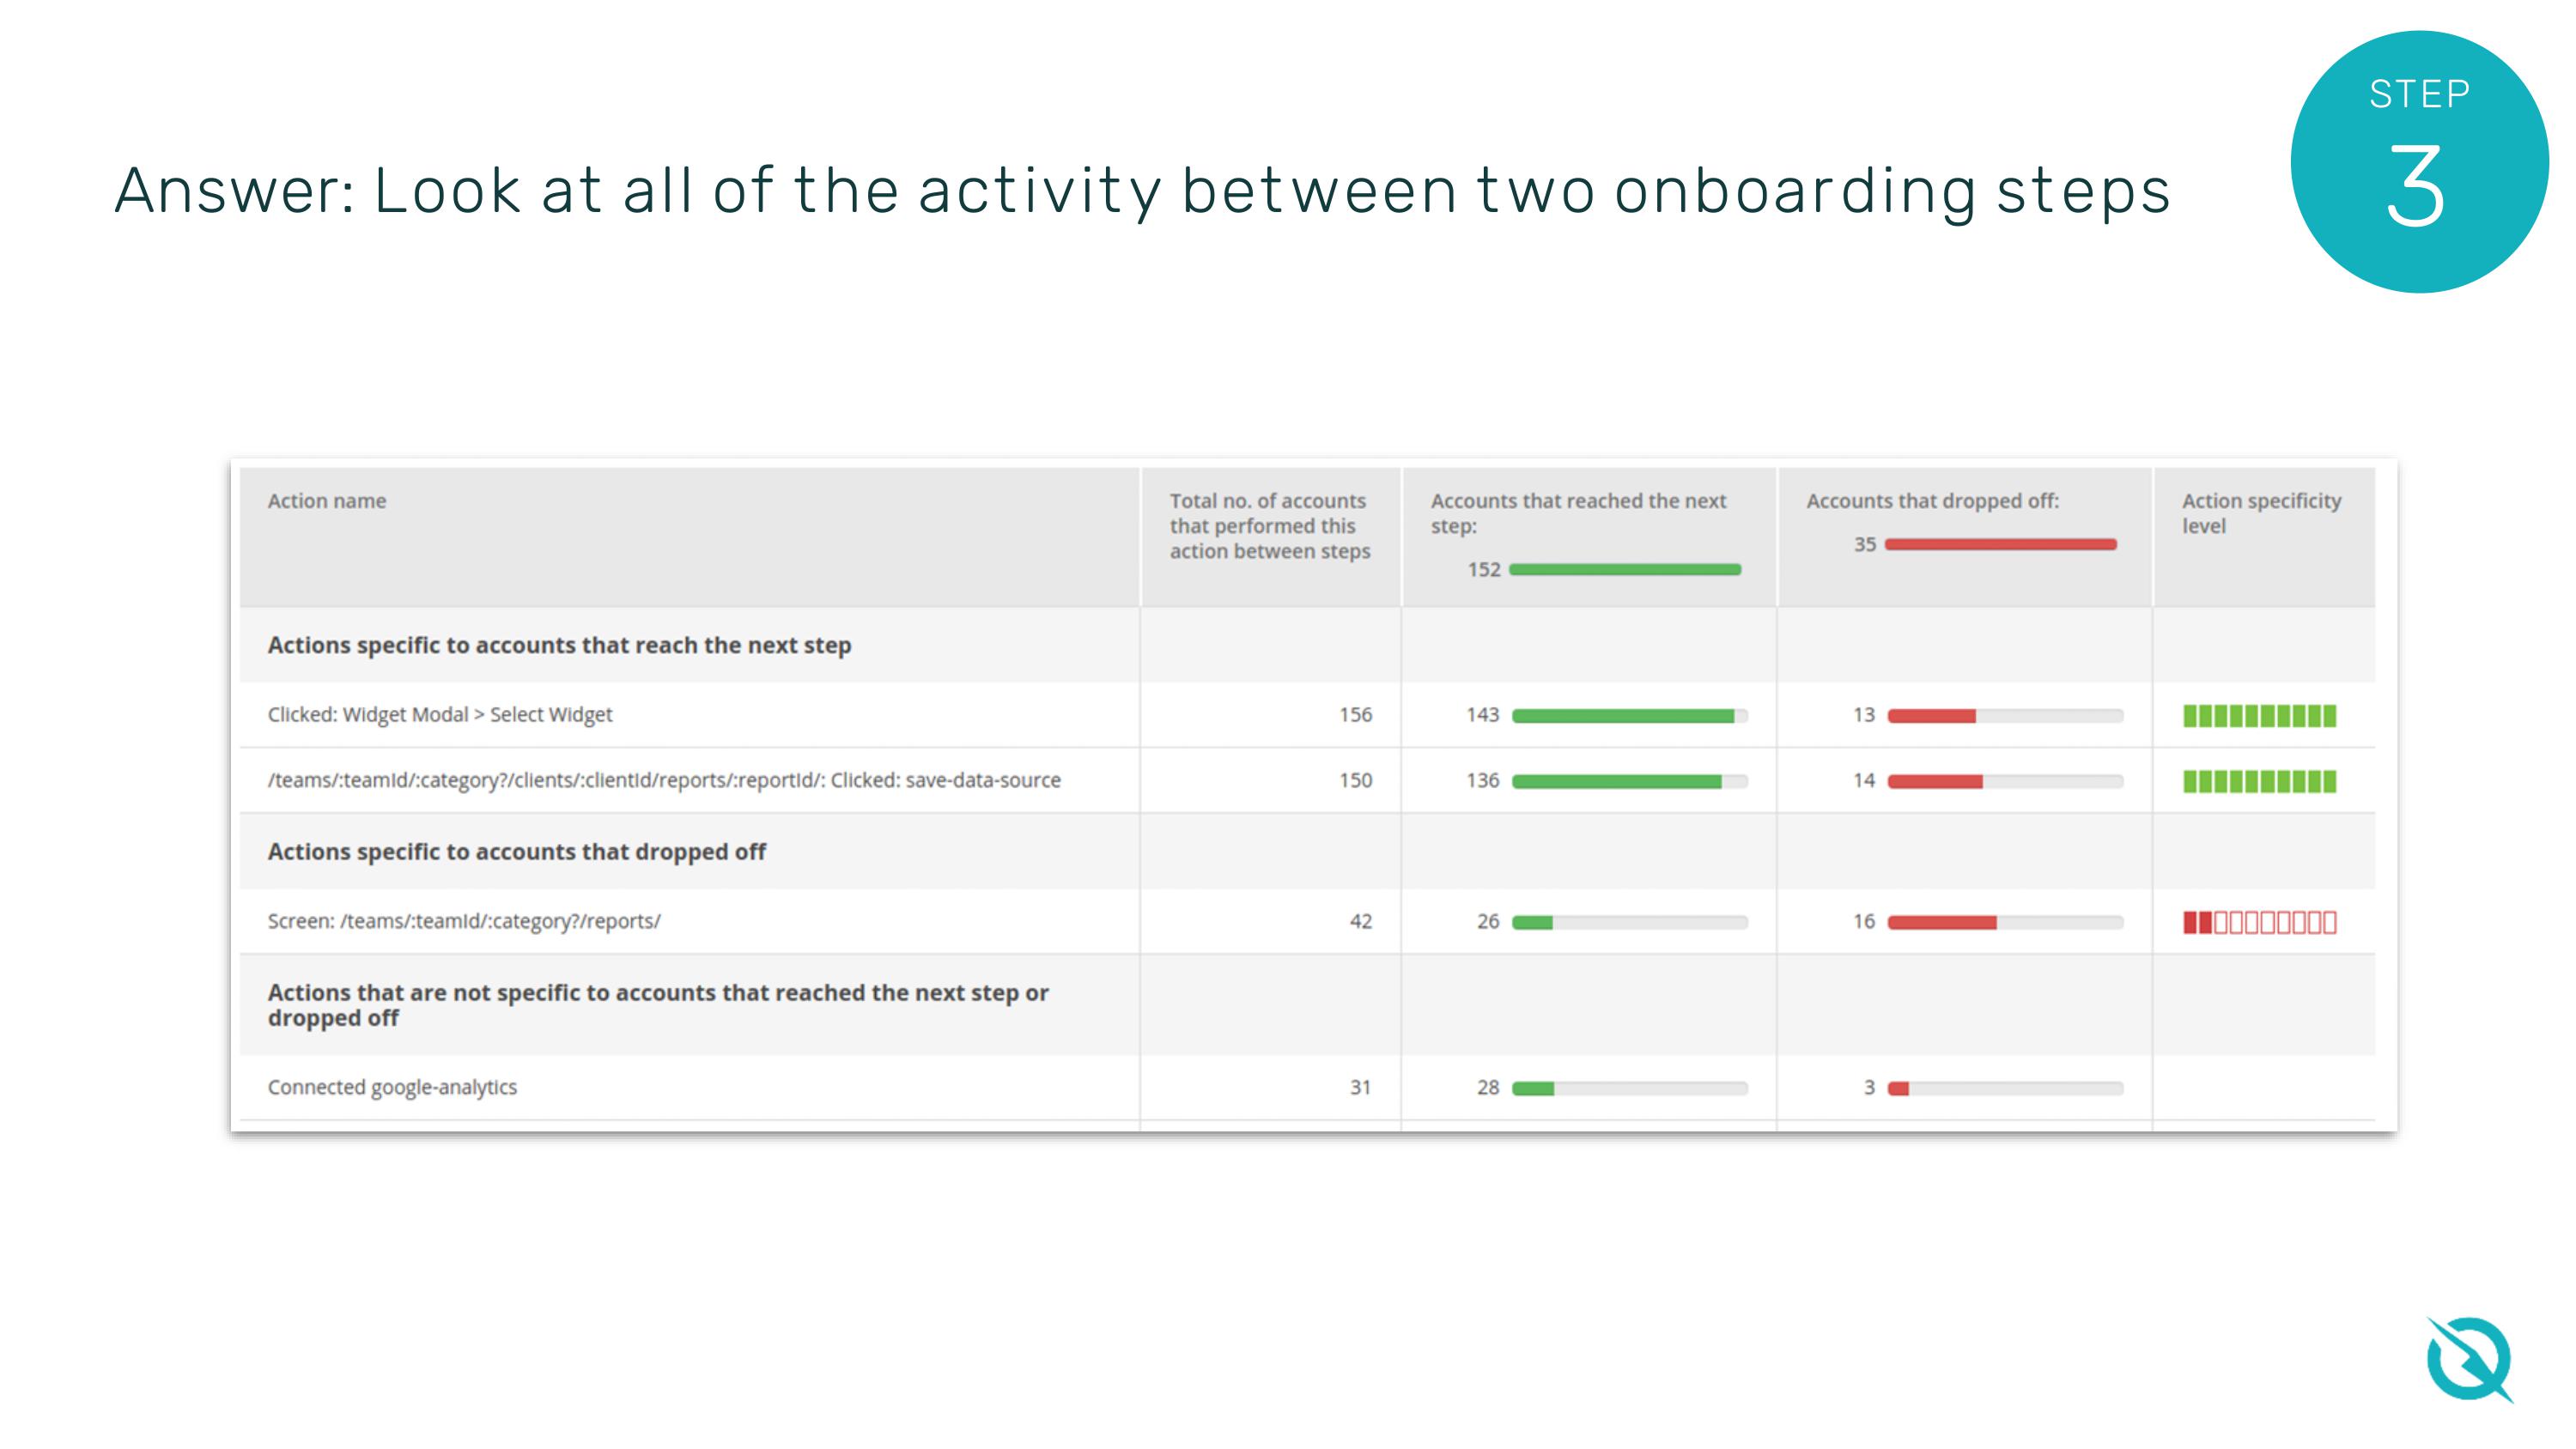Click the red bar beside 16
The width and height of the screenshot is (2576, 1449).
tap(1941, 922)
